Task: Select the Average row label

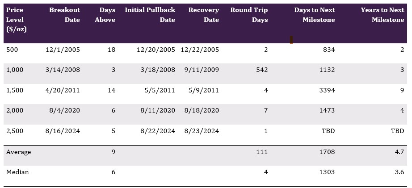Action: (19, 152)
